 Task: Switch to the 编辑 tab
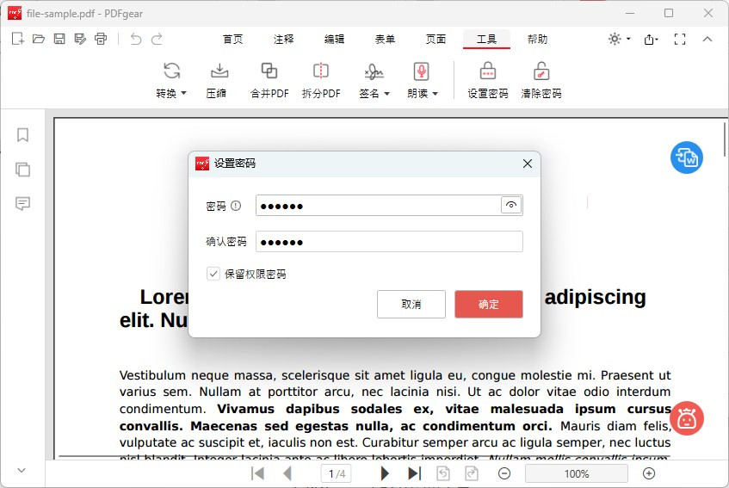point(334,39)
